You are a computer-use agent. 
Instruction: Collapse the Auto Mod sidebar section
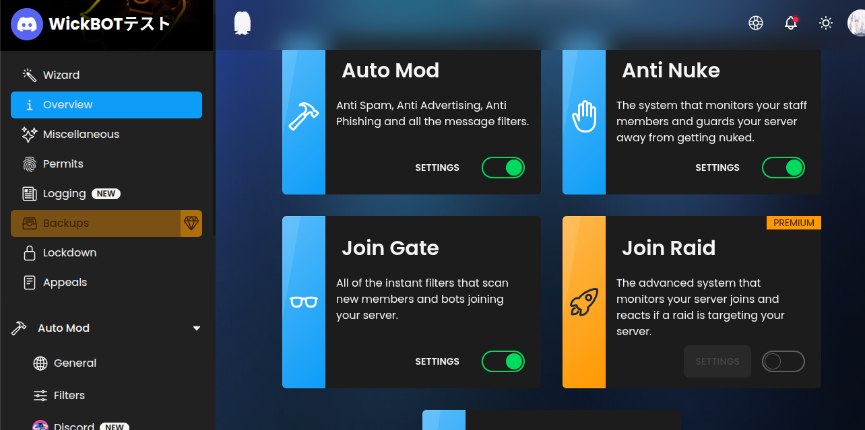tap(196, 328)
